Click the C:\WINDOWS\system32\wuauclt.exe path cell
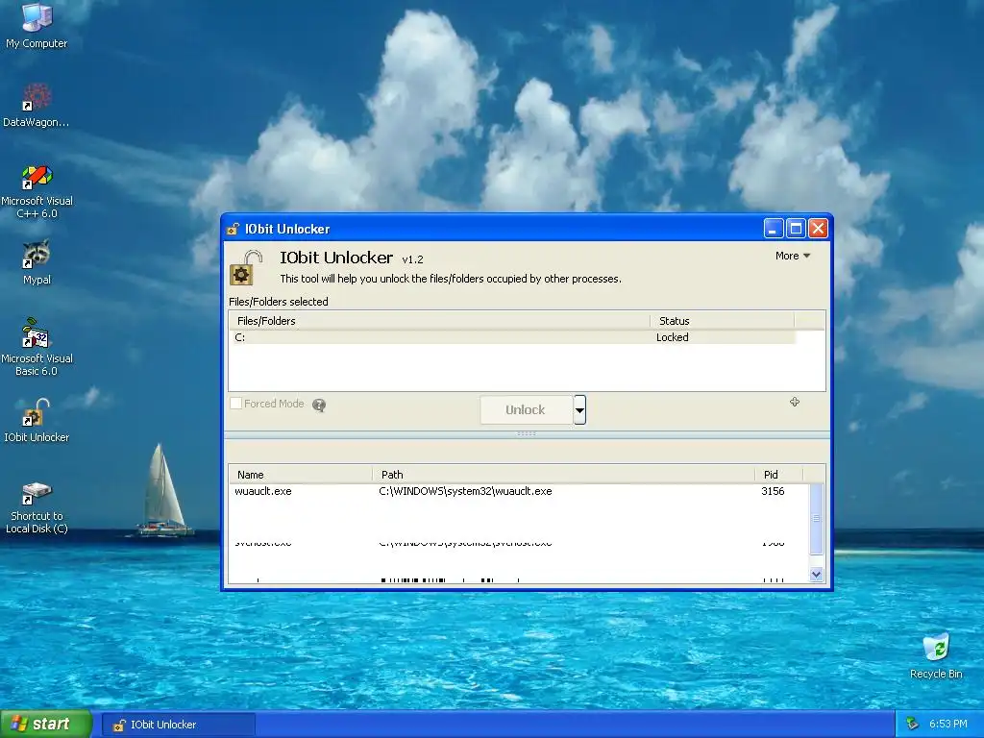The height and width of the screenshot is (738, 984). 466,491
